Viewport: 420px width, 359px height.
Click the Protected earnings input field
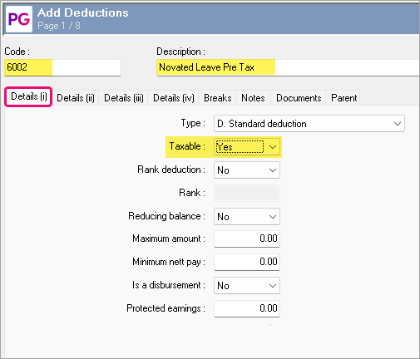coord(247,308)
